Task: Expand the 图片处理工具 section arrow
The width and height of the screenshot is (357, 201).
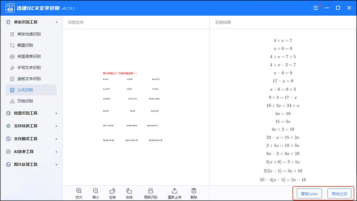Action: (x=57, y=164)
